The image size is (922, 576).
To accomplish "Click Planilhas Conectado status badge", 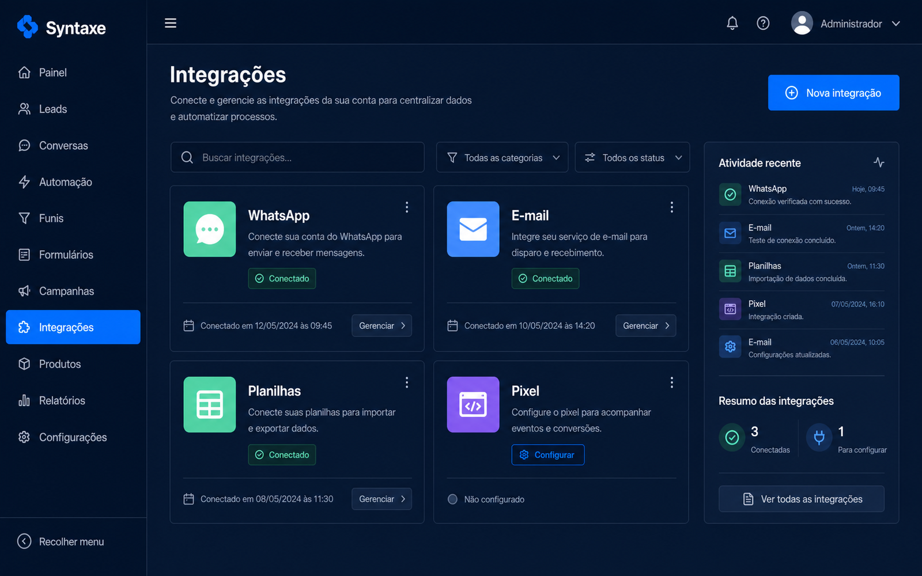I will [282, 454].
